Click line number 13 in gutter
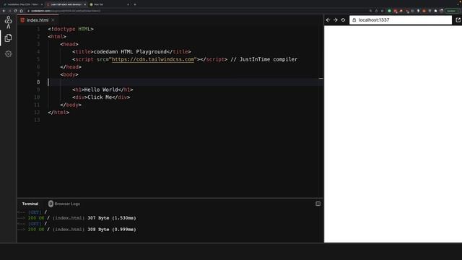The width and height of the screenshot is (462, 260). pos(37,120)
